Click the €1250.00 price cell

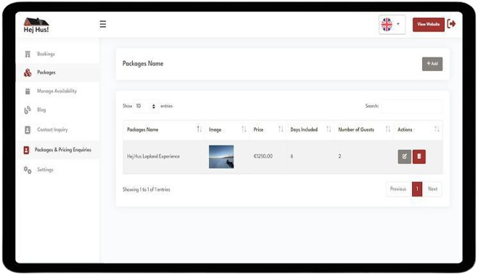click(263, 157)
